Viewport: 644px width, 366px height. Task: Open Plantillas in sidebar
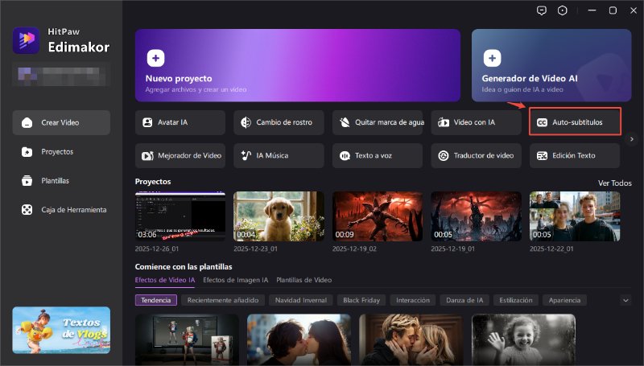pos(61,180)
